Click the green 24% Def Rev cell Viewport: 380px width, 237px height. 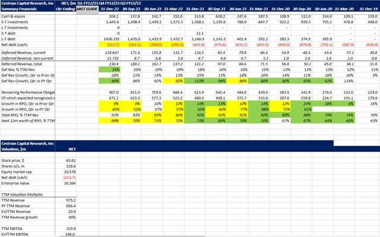(109, 70)
